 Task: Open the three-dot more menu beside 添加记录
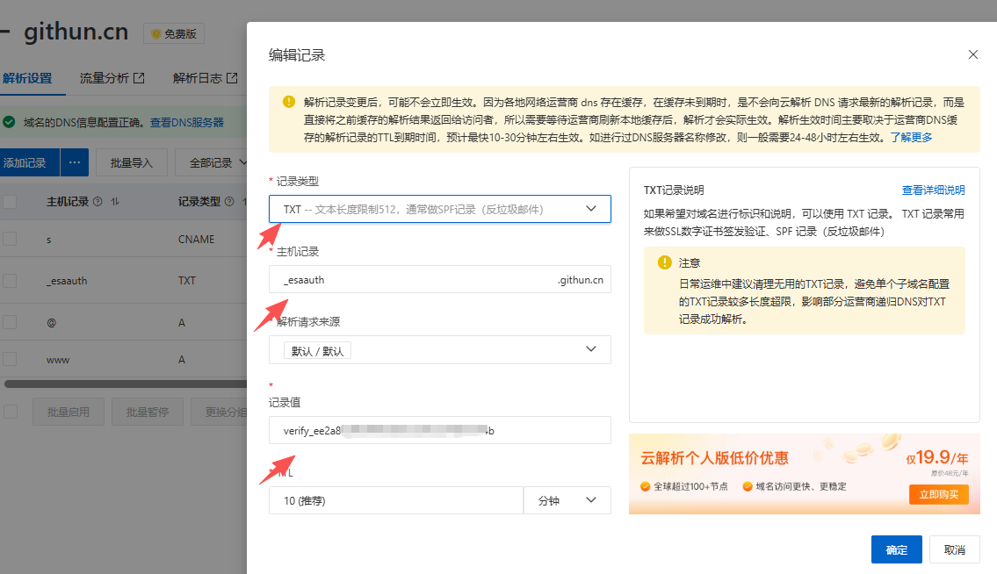[x=75, y=162]
